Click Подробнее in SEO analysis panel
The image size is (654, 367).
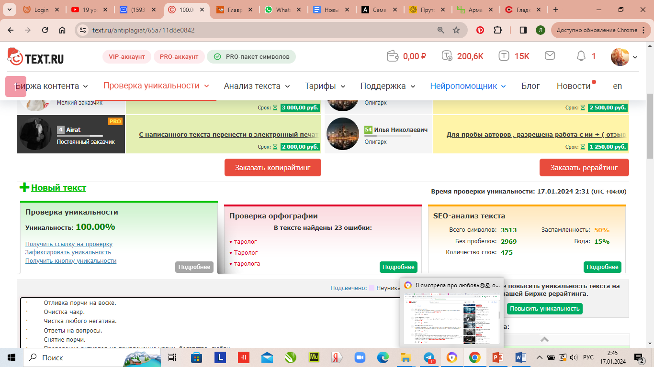pos(602,267)
